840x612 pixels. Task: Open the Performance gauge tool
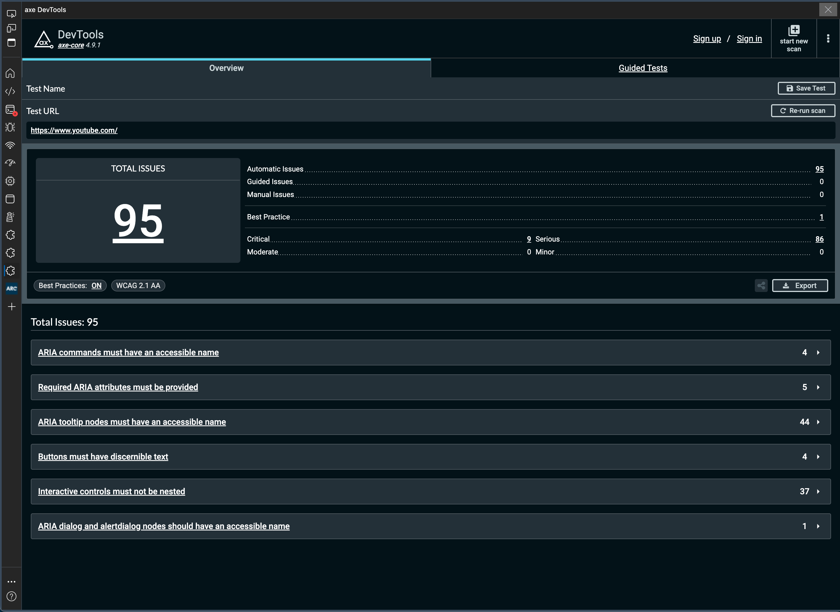(x=10, y=163)
